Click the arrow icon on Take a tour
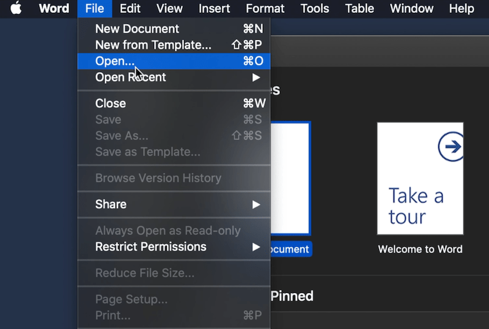Image resolution: width=489 pixels, height=329 pixels. pos(451,147)
